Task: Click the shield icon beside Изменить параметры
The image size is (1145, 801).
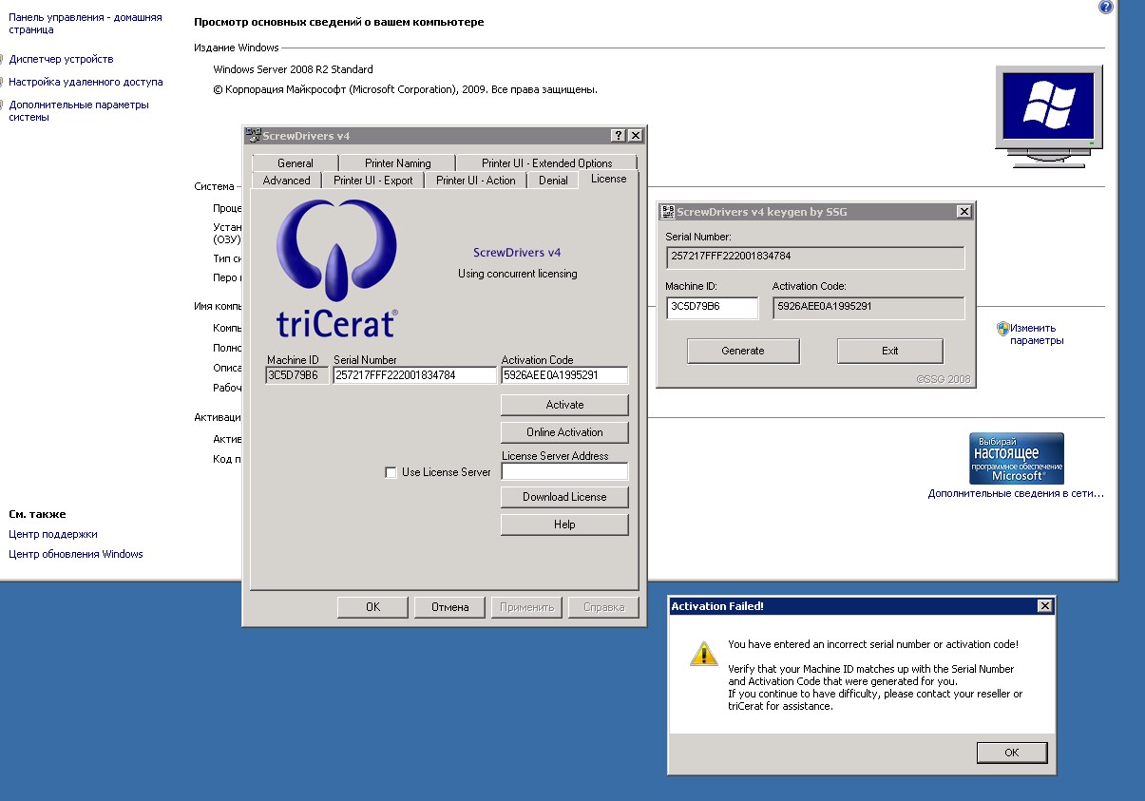Action: [1002, 329]
